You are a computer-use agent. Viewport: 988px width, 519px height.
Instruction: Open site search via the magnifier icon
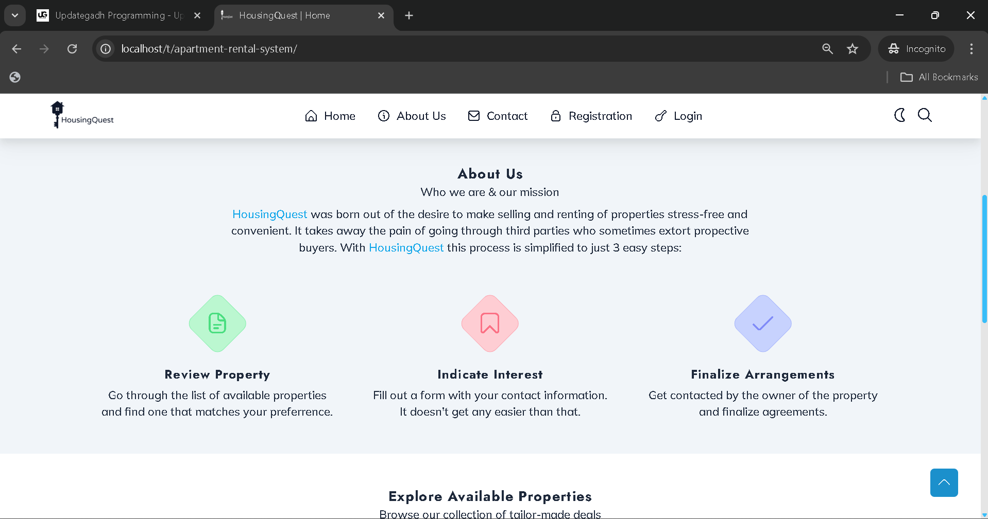click(925, 115)
